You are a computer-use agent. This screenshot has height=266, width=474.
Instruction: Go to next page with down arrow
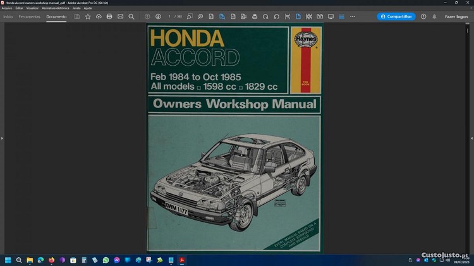(x=158, y=16)
